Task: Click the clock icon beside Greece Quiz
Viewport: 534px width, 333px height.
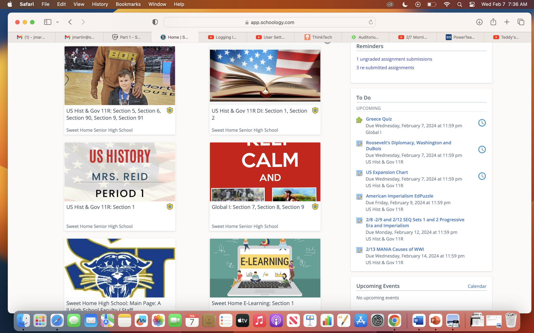Action: click(x=482, y=123)
